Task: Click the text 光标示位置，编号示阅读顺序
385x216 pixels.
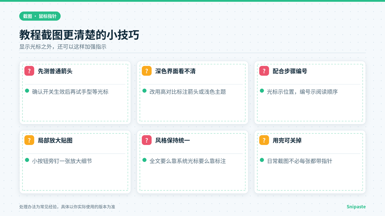Action: click(302, 92)
